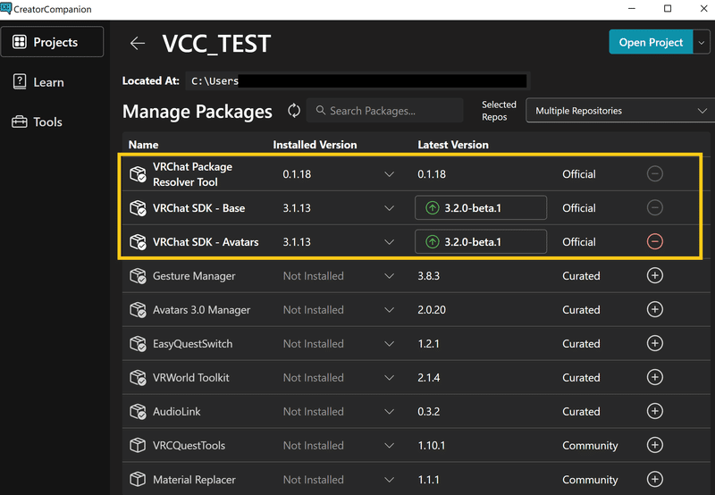Click the 'Community' label for VRCQuestTools
Viewport: 715px width, 495px height.
(x=590, y=445)
